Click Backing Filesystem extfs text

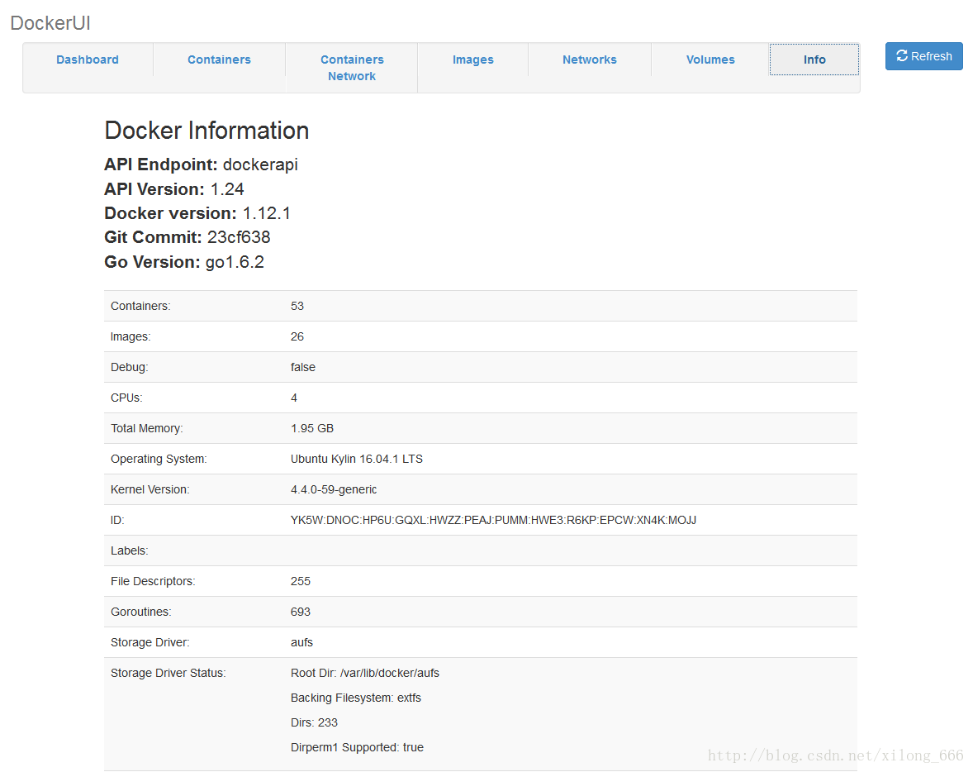pyautogui.click(x=355, y=698)
